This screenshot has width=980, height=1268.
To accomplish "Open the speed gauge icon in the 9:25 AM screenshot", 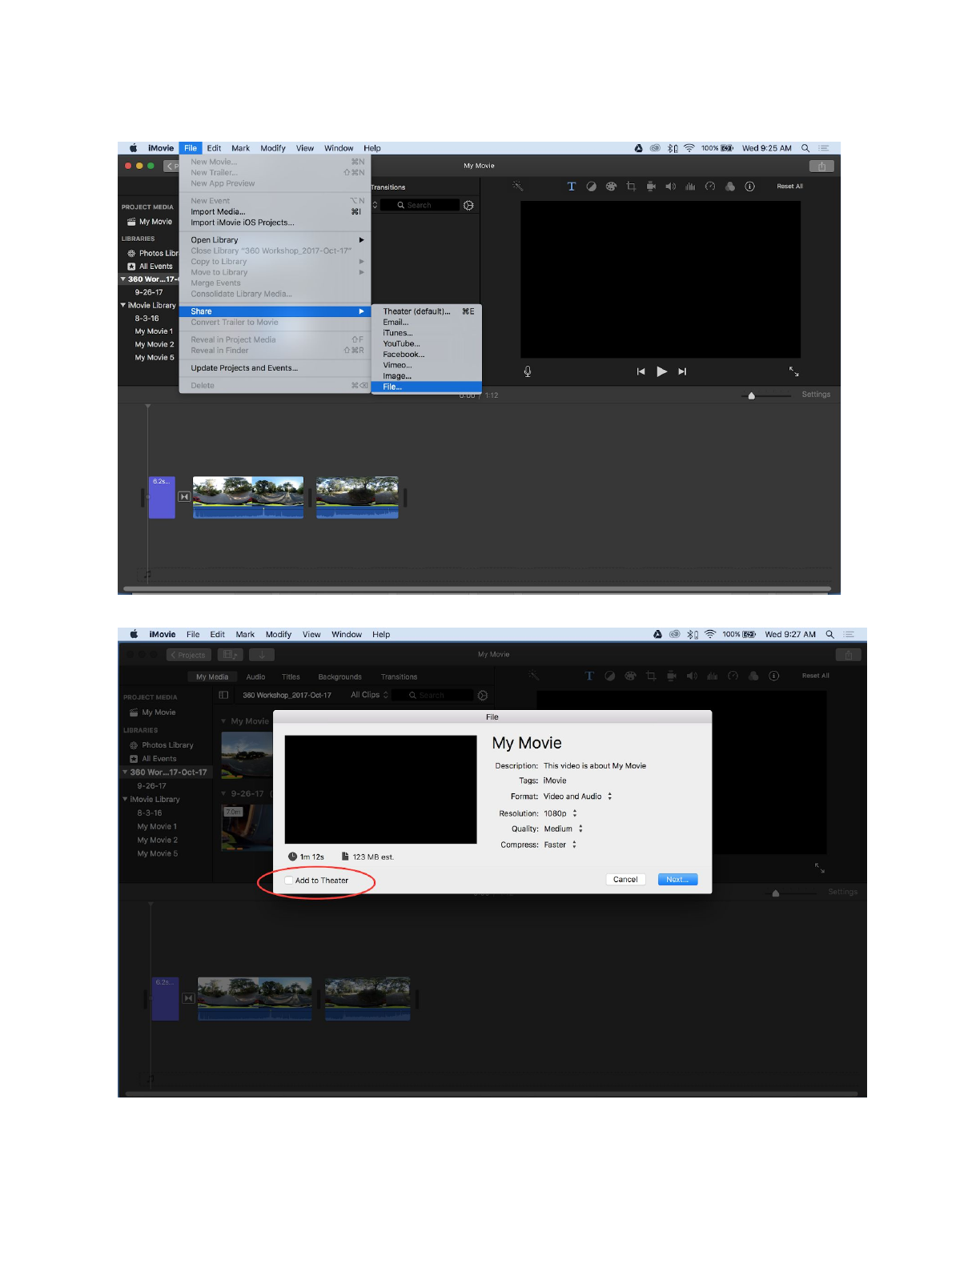I will click(x=710, y=187).
